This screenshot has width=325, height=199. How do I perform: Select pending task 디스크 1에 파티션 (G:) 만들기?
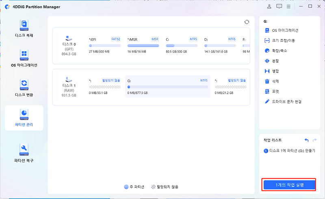289,151
